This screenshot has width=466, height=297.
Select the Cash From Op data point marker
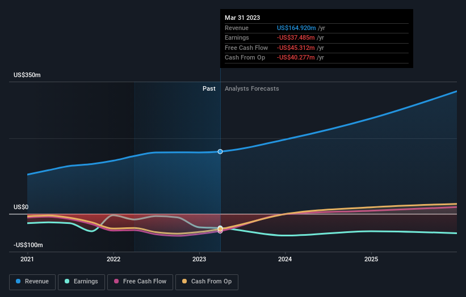tap(220, 229)
